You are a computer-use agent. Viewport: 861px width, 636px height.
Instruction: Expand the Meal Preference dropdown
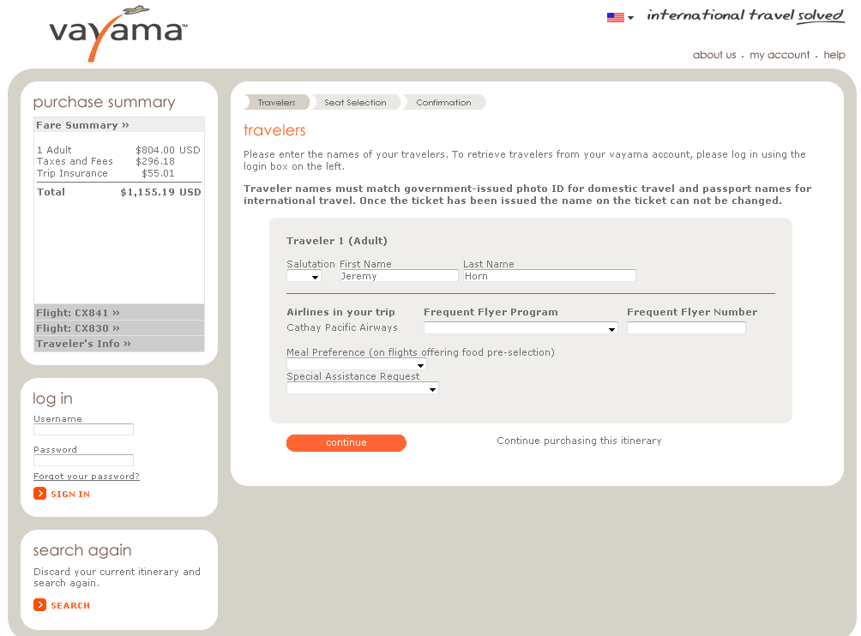(x=356, y=365)
